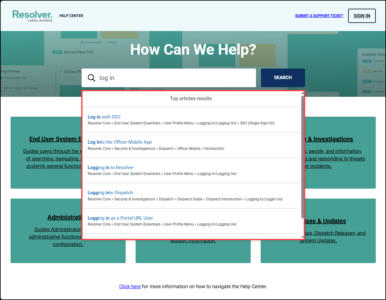Open "Logging in to Resolver" article
This screenshot has width=386, height=300.
[x=111, y=168]
